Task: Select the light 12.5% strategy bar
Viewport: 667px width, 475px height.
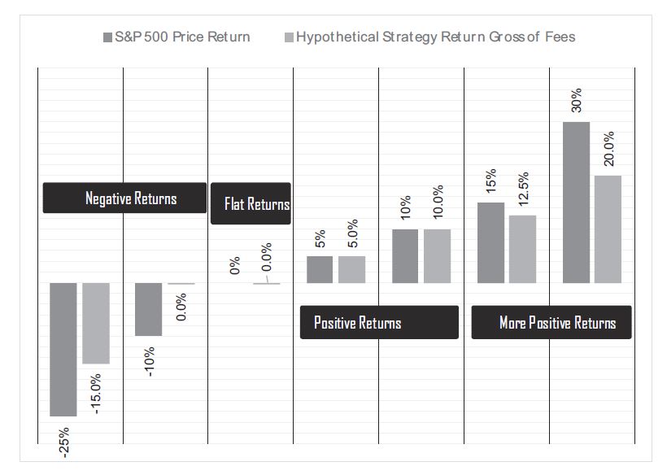Action: [x=522, y=249]
